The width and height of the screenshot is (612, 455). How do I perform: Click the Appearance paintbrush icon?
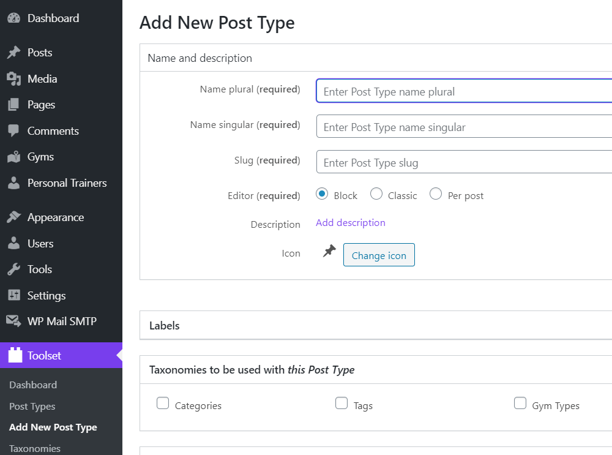pos(13,217)
